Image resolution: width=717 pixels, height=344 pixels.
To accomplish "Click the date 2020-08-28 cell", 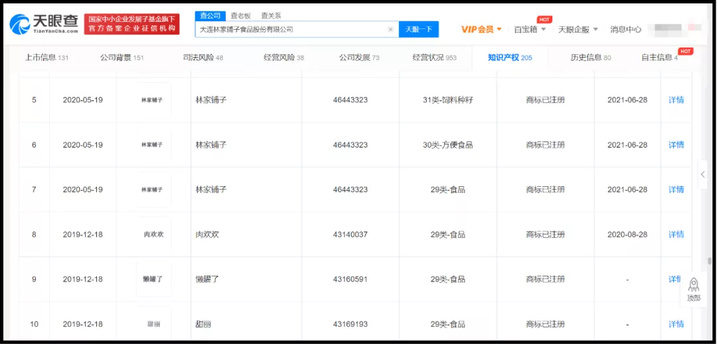I will click(x=627, y=235).
